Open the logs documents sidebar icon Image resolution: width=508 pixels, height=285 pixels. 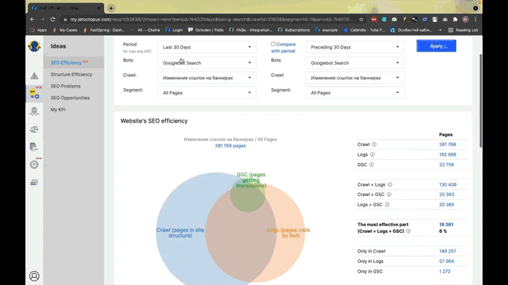click(34, 147)
